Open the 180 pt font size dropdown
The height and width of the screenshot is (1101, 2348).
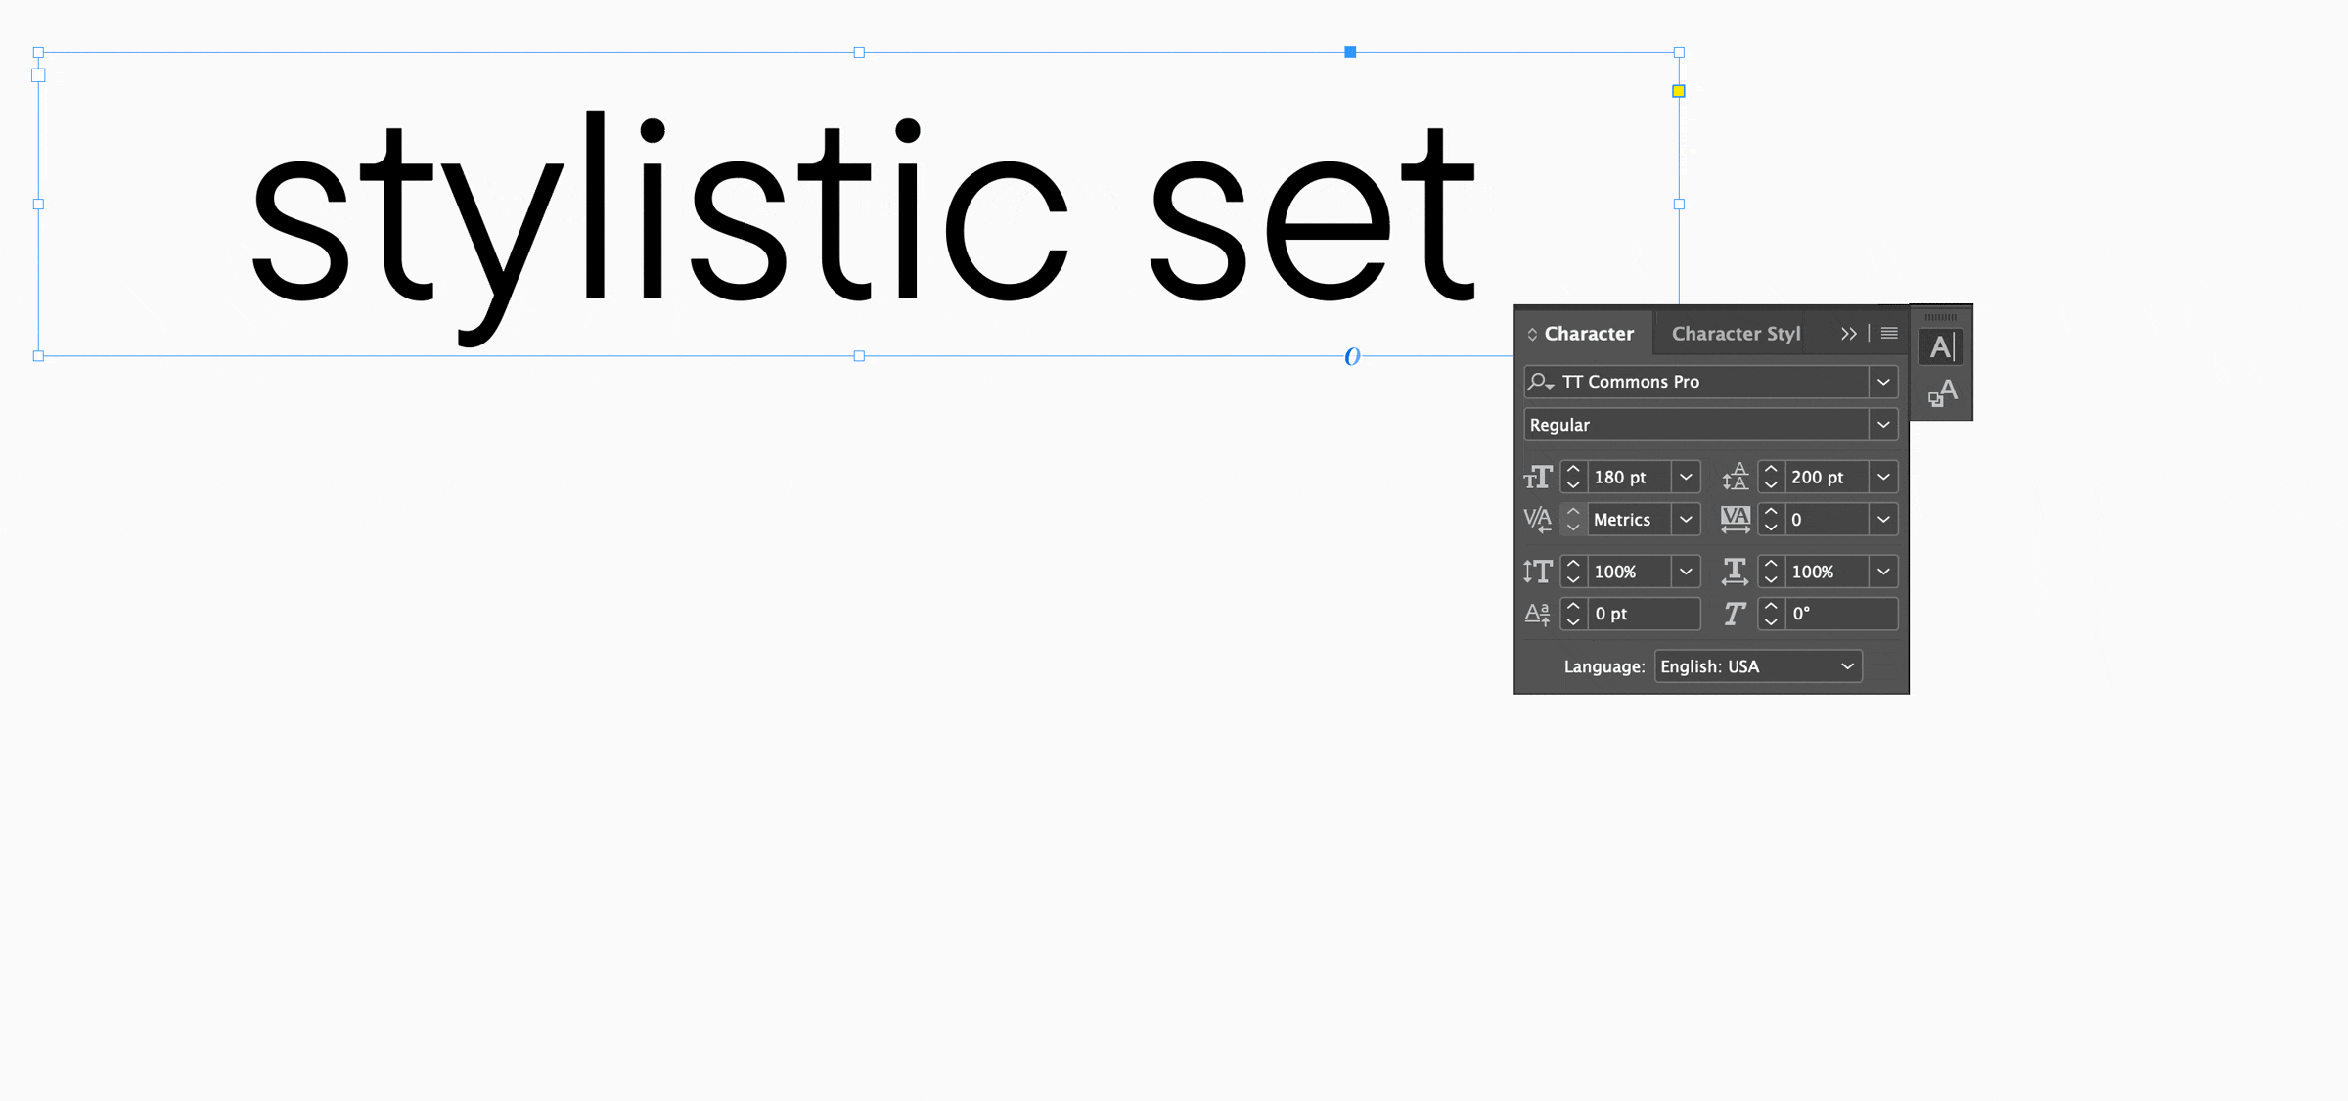point(1686,477)
